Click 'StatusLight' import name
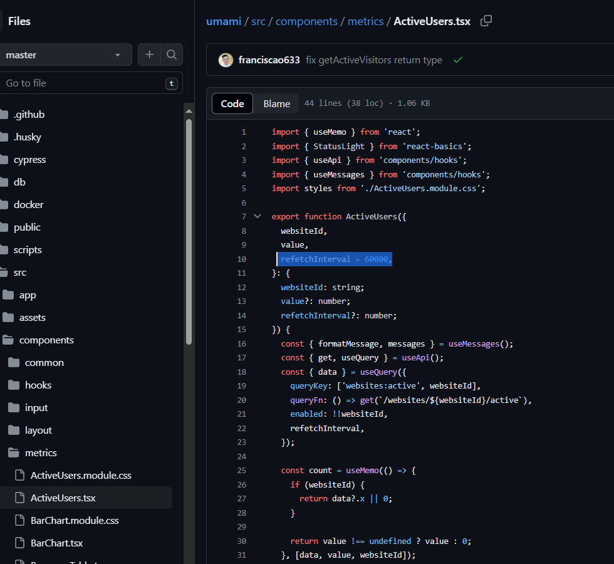This screenshot has width=614, height=564. (x=339, y=146)
